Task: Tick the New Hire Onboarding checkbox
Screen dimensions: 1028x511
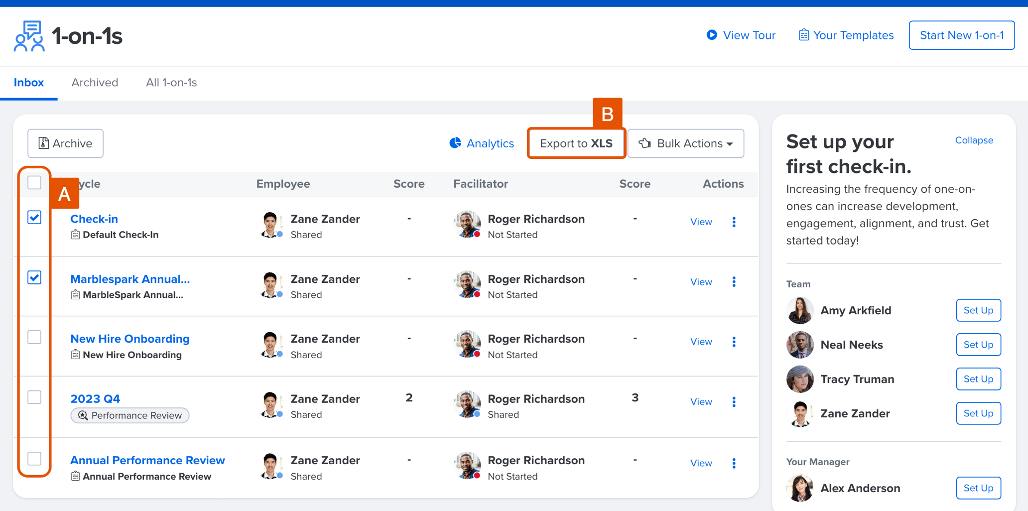Action: (34, 338)
